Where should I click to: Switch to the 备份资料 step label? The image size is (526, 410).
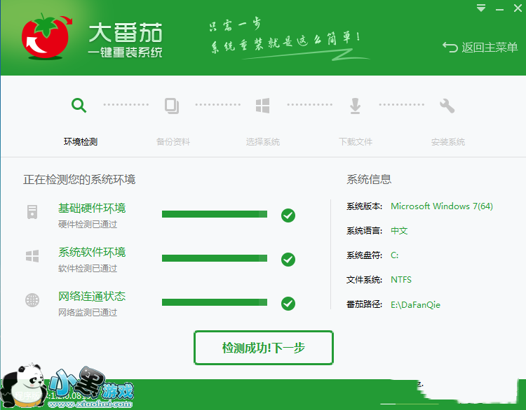173,142
